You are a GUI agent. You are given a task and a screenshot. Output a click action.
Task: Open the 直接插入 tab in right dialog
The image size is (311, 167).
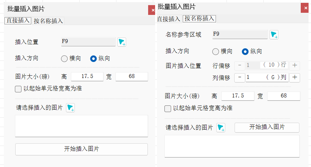168,19
